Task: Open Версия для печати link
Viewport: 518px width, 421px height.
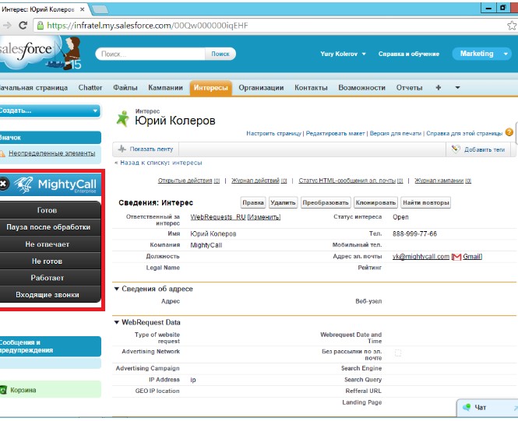Action: 396,133
